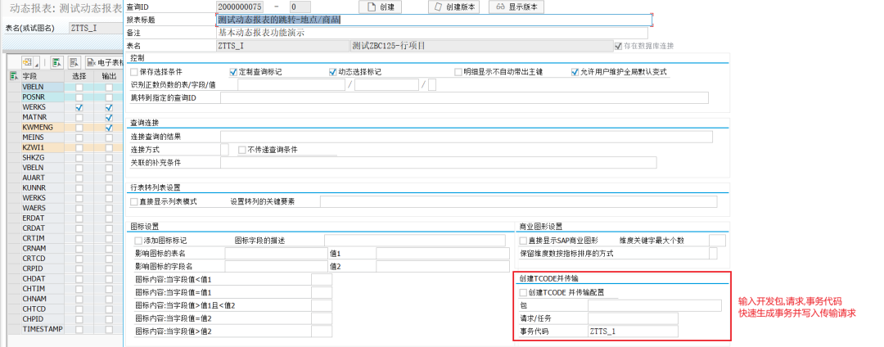Image resolution: width=884 pixels, height=347 pixels.
Task: Check 直接显示SAP商业图形 checkbox
Action: (x=523, y=241)
